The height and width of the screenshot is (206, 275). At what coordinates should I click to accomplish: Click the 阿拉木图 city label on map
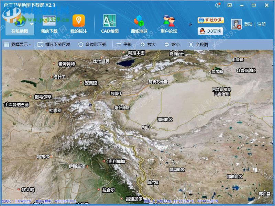[136, 53]
